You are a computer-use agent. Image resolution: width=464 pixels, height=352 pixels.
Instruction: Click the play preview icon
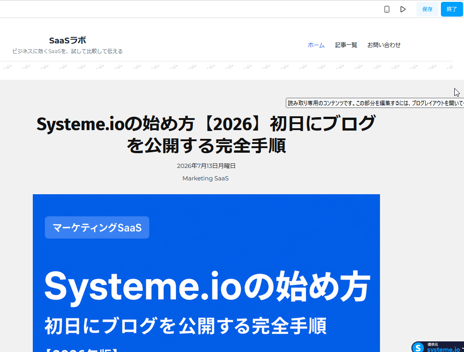click(x=403, y=9)
